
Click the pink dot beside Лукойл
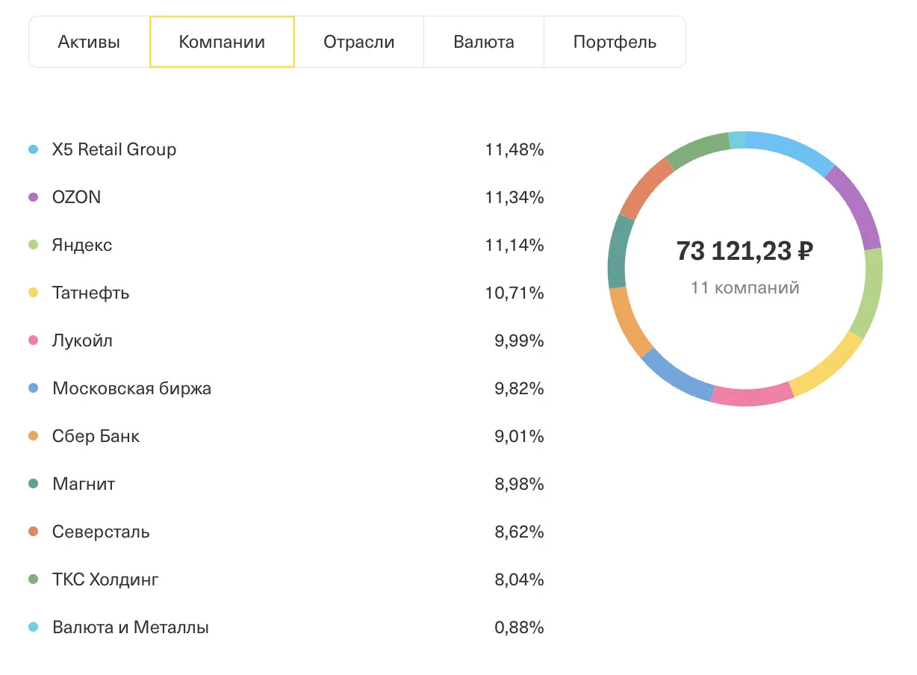point(33,340)
